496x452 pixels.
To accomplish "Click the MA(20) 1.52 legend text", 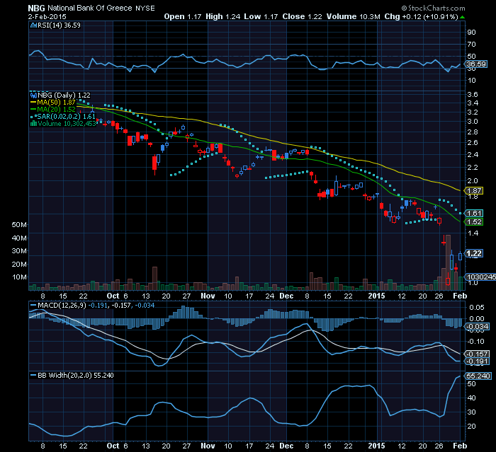I will 56,110.
